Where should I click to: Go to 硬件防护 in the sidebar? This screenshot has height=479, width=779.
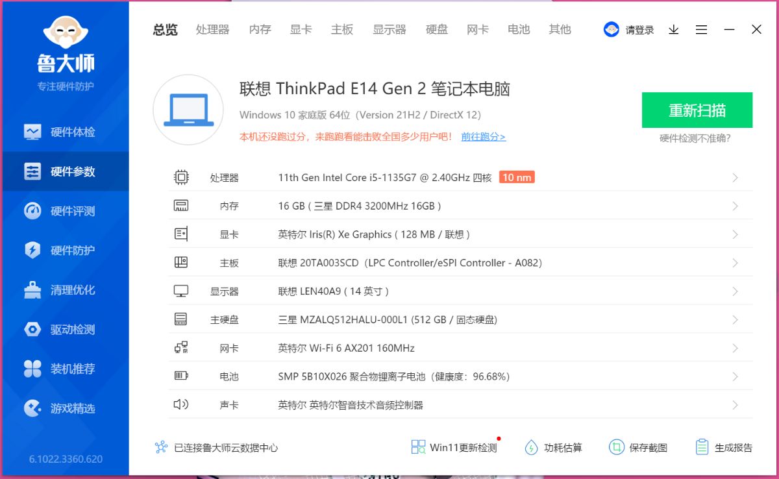(65, 251)
